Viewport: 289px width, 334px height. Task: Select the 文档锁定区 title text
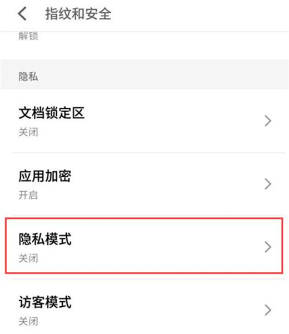pyautogui.click(x=52, y=113)
